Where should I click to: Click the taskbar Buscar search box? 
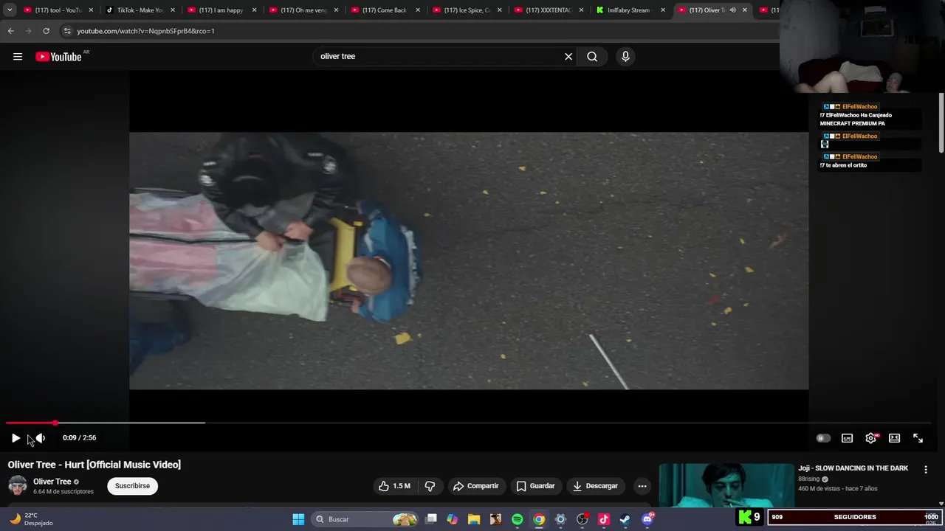pyautogui.click(x=365, y=519)
